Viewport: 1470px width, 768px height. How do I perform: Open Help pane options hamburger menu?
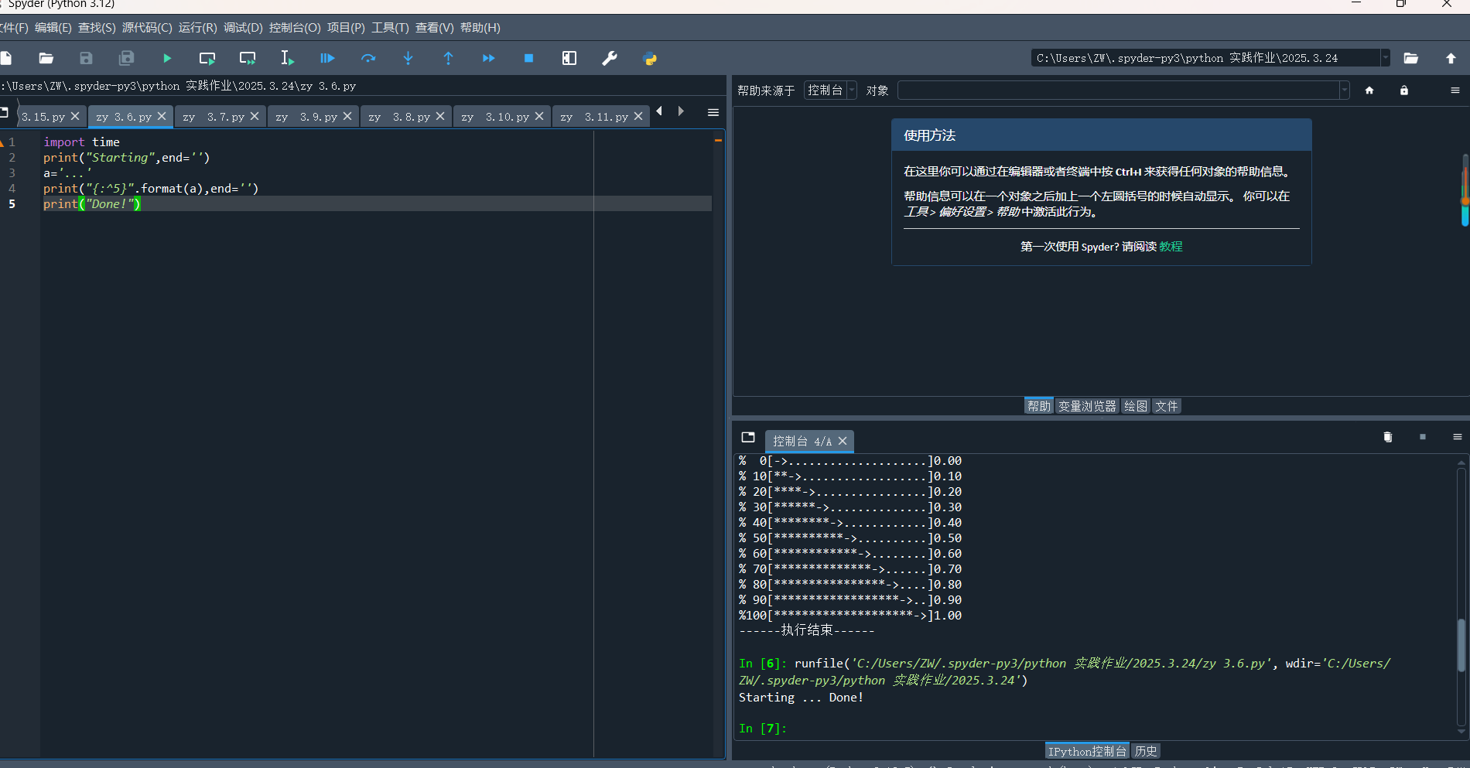1455,90
